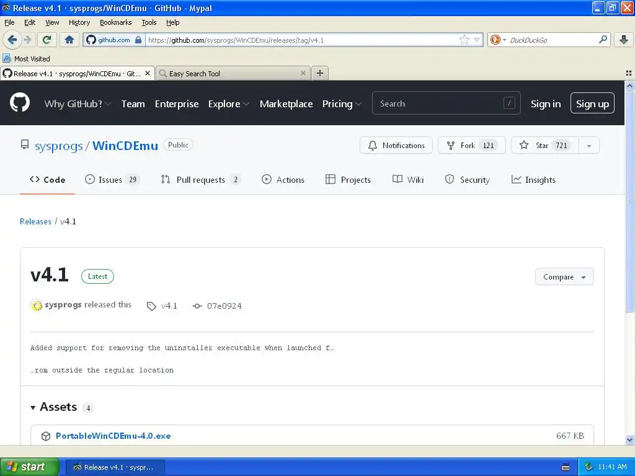Expand the Why GitHub? dropdown
635x476 pixels.
pyautogui.click(x=78, y=104)
